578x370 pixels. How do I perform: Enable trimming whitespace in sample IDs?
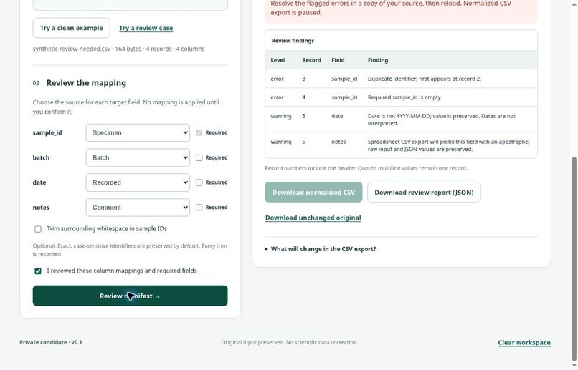click(x=38, y=229)
